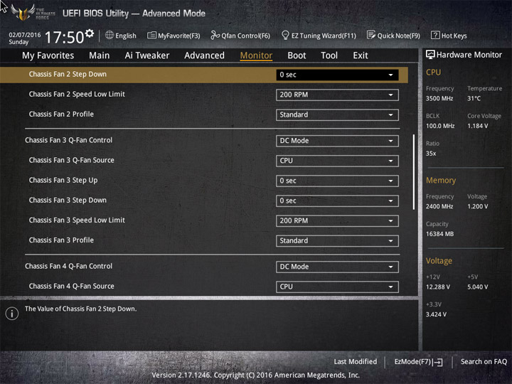Expand Chassis Fan 2 Step Down dropdown

click(x=337, y=75)
